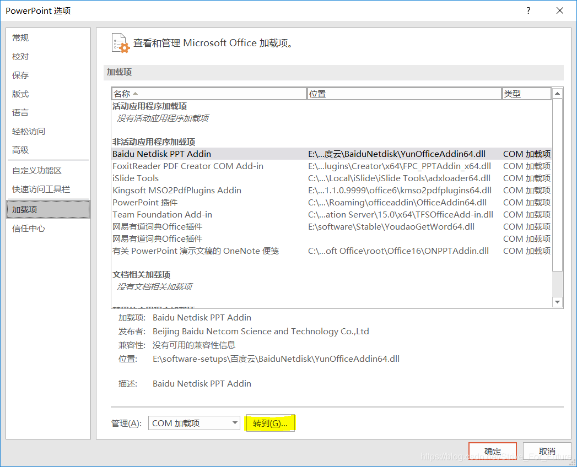Viewport: 577px width, 467px height.
Task: Sort add-ins by 位置 column header
Action: pos(404,94)
